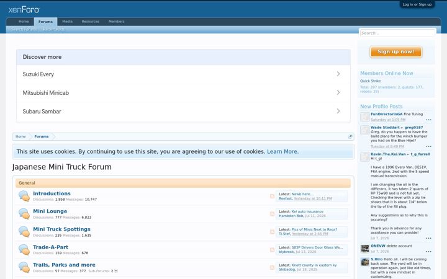
Task: Open Hambden Bob user link
Action: 291,216
